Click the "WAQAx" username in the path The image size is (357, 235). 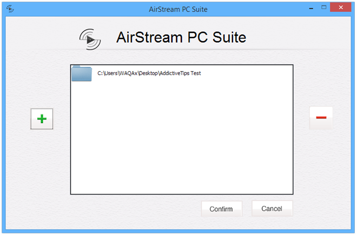[x=128, y=73]
